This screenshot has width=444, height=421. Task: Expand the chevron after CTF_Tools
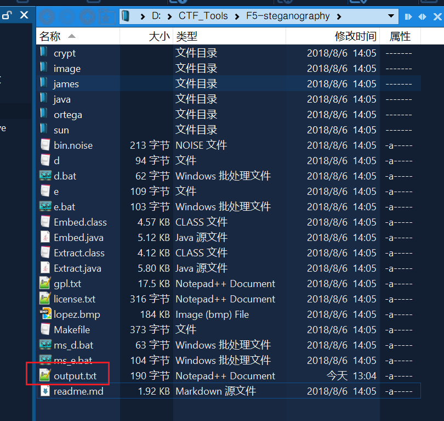point(237,17)
